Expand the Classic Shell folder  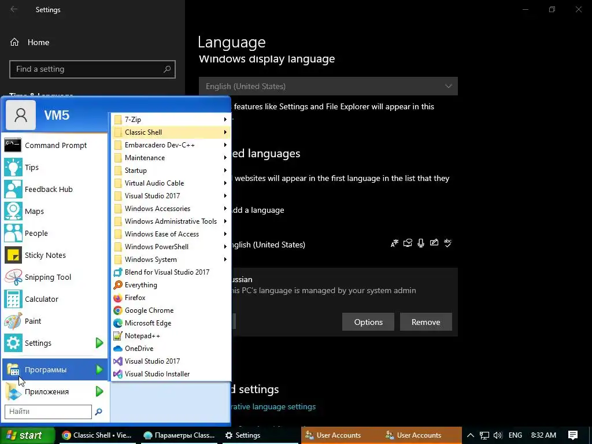[171, 132]
